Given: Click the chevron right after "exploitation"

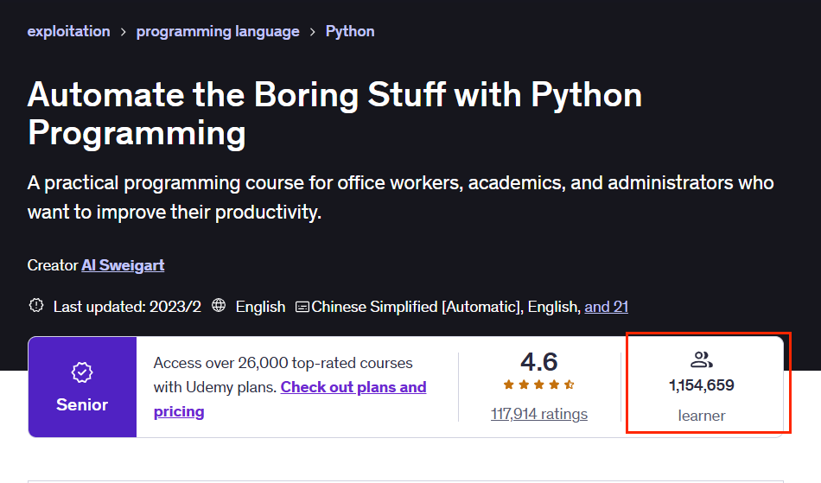Looking at the screenshot, I should [x=124, y=32].
